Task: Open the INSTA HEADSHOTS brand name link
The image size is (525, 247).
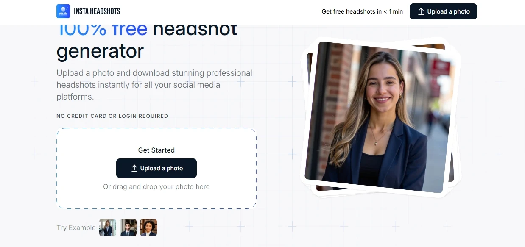Action: 97,11
